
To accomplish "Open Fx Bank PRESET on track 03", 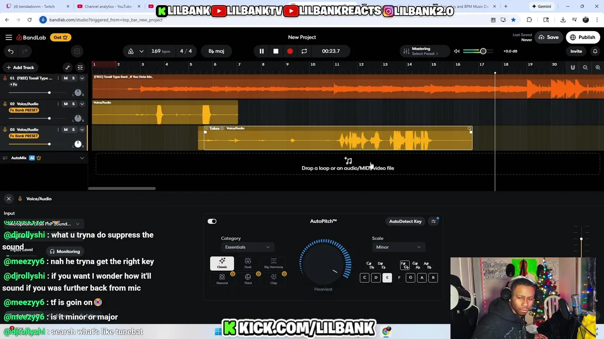I will pyautogui.click(x=24, y=136).
